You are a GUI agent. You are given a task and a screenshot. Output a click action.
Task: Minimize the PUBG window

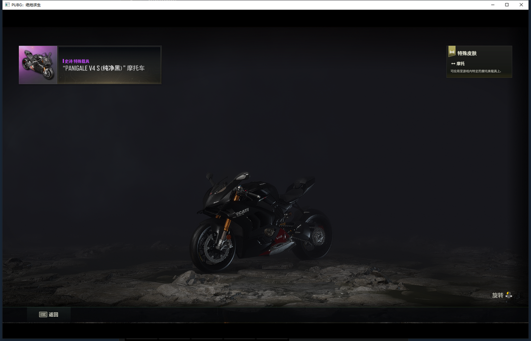click(493, 4)
